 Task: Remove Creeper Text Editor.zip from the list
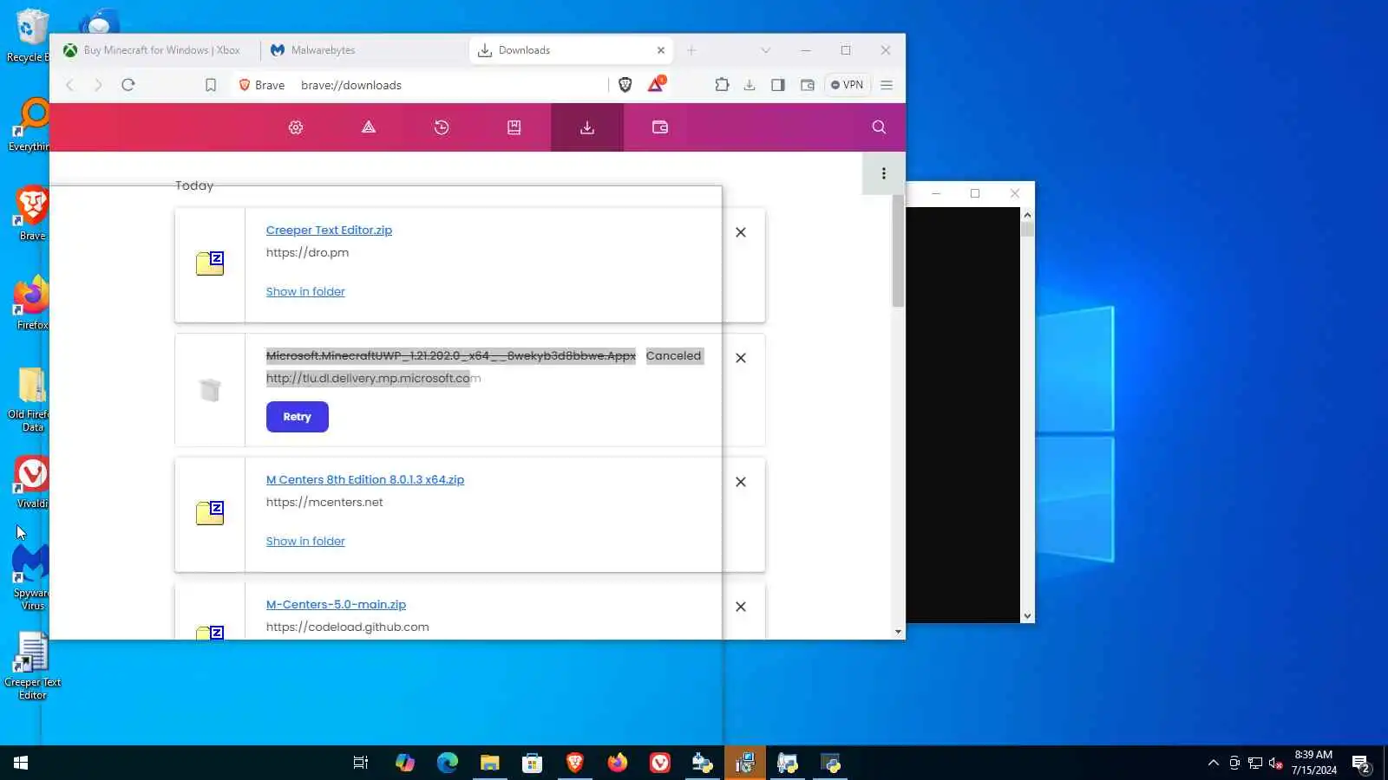click(741, 232)
